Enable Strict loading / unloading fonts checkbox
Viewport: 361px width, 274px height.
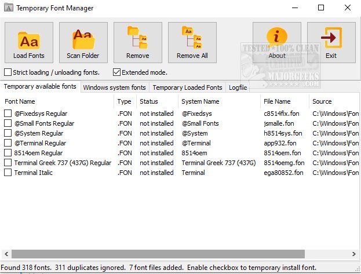[x=8, y=72]
